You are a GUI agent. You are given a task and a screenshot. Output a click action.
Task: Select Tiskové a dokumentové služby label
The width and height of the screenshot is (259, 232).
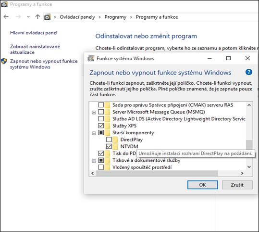pos(147,160)
